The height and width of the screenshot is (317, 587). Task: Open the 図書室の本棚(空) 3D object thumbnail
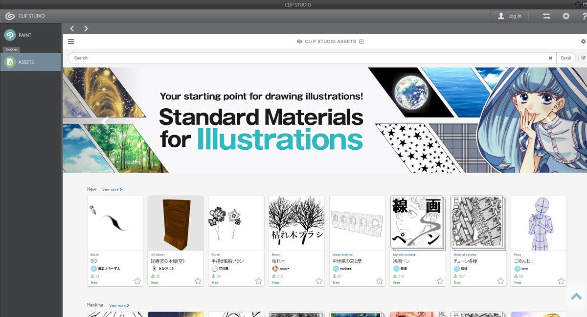pyautogui.click(x=176, y=223)
